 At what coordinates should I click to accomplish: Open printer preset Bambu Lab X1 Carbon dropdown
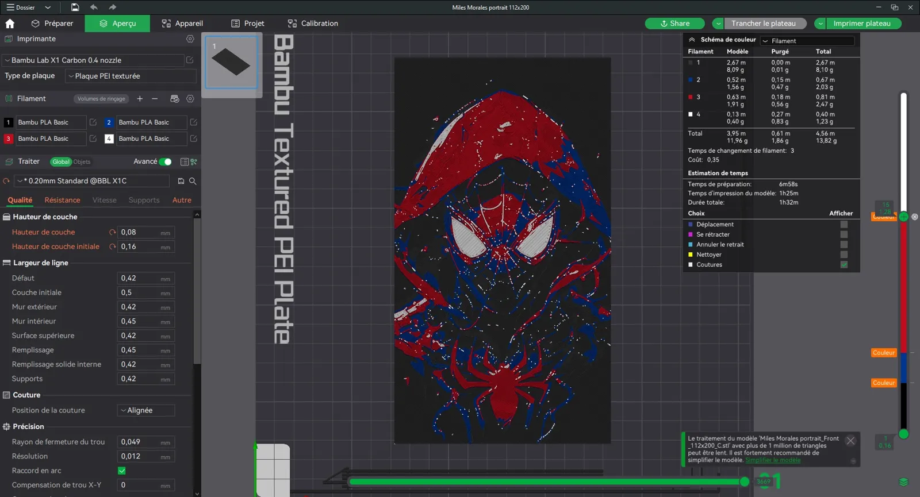(x=93, y=60)
